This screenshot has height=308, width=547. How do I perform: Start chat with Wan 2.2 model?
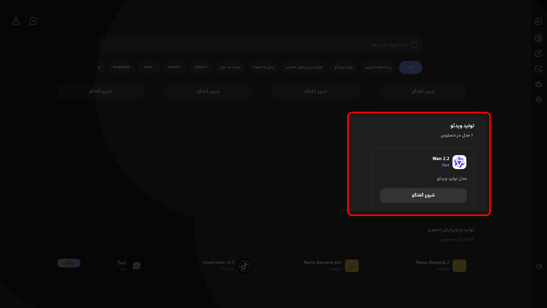(423, 195)
